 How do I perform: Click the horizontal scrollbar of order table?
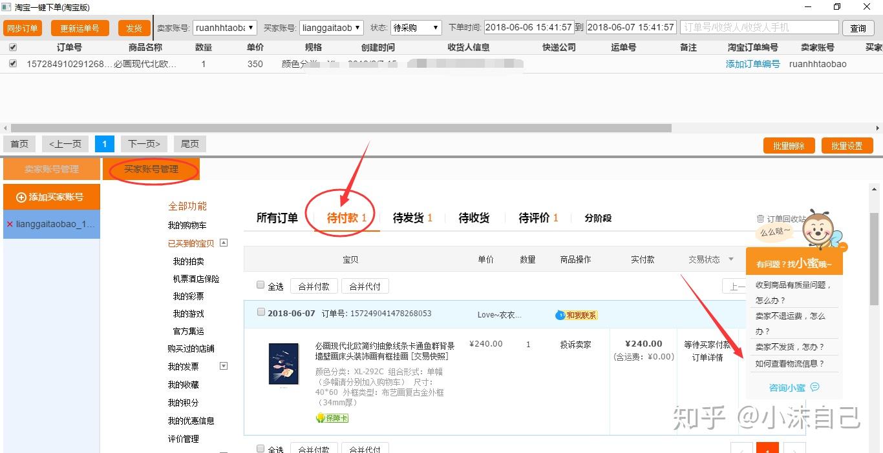341,128
